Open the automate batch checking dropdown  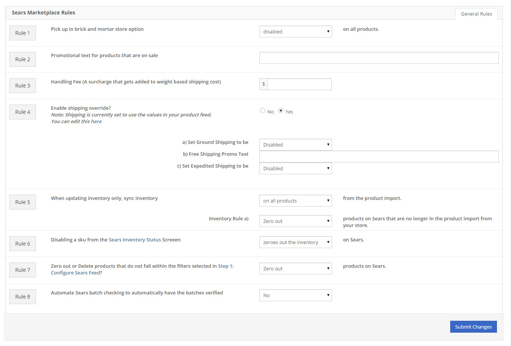(295, 295)
